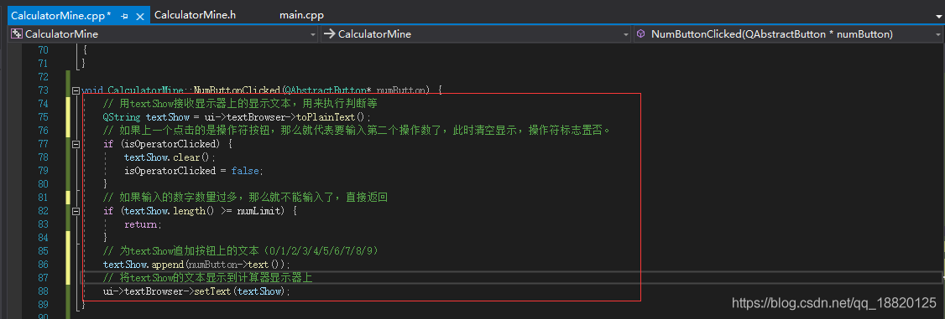
Task: Switch to the CalculatorMine.h tab
Action: pos(195,15)
